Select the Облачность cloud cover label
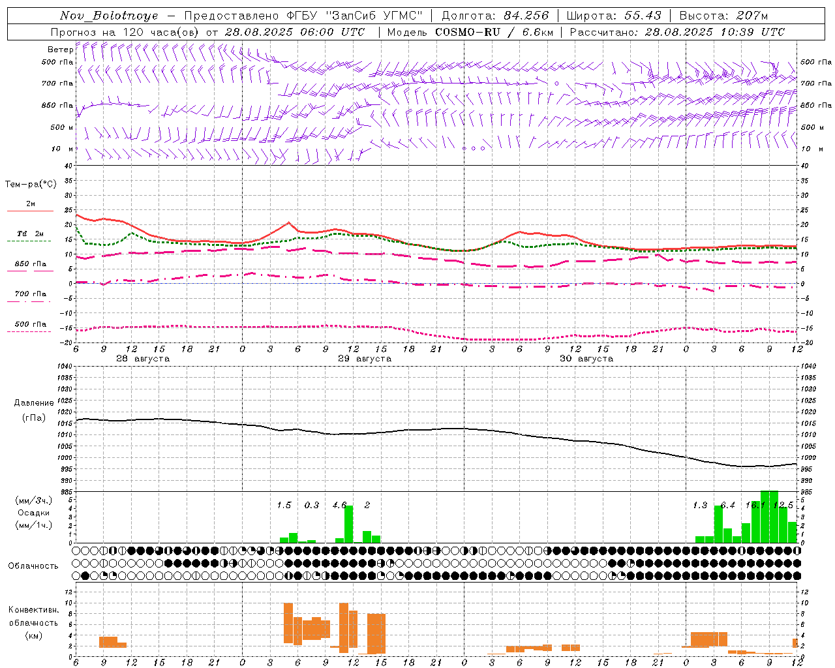 click(x=33, y=566)
